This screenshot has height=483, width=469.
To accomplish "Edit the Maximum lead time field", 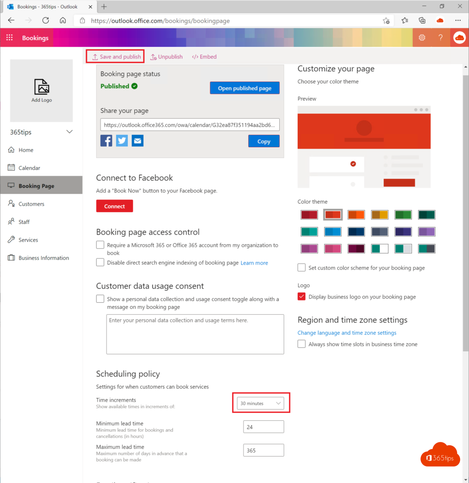I will coord(263,450).
